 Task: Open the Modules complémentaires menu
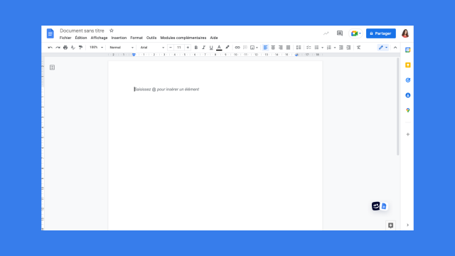coord(183,38)
